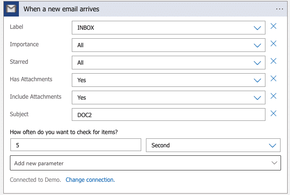
Task: Open the Second frequency unit dropdown
Action: point(213,145)
